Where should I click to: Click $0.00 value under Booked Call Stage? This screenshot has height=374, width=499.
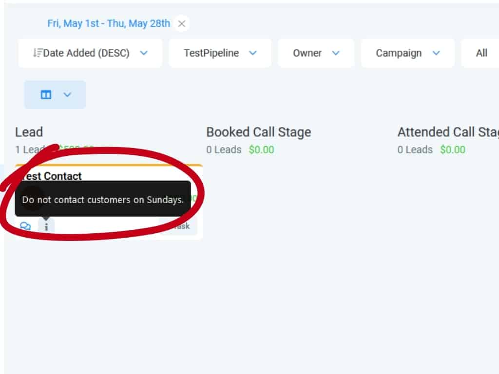261,150
